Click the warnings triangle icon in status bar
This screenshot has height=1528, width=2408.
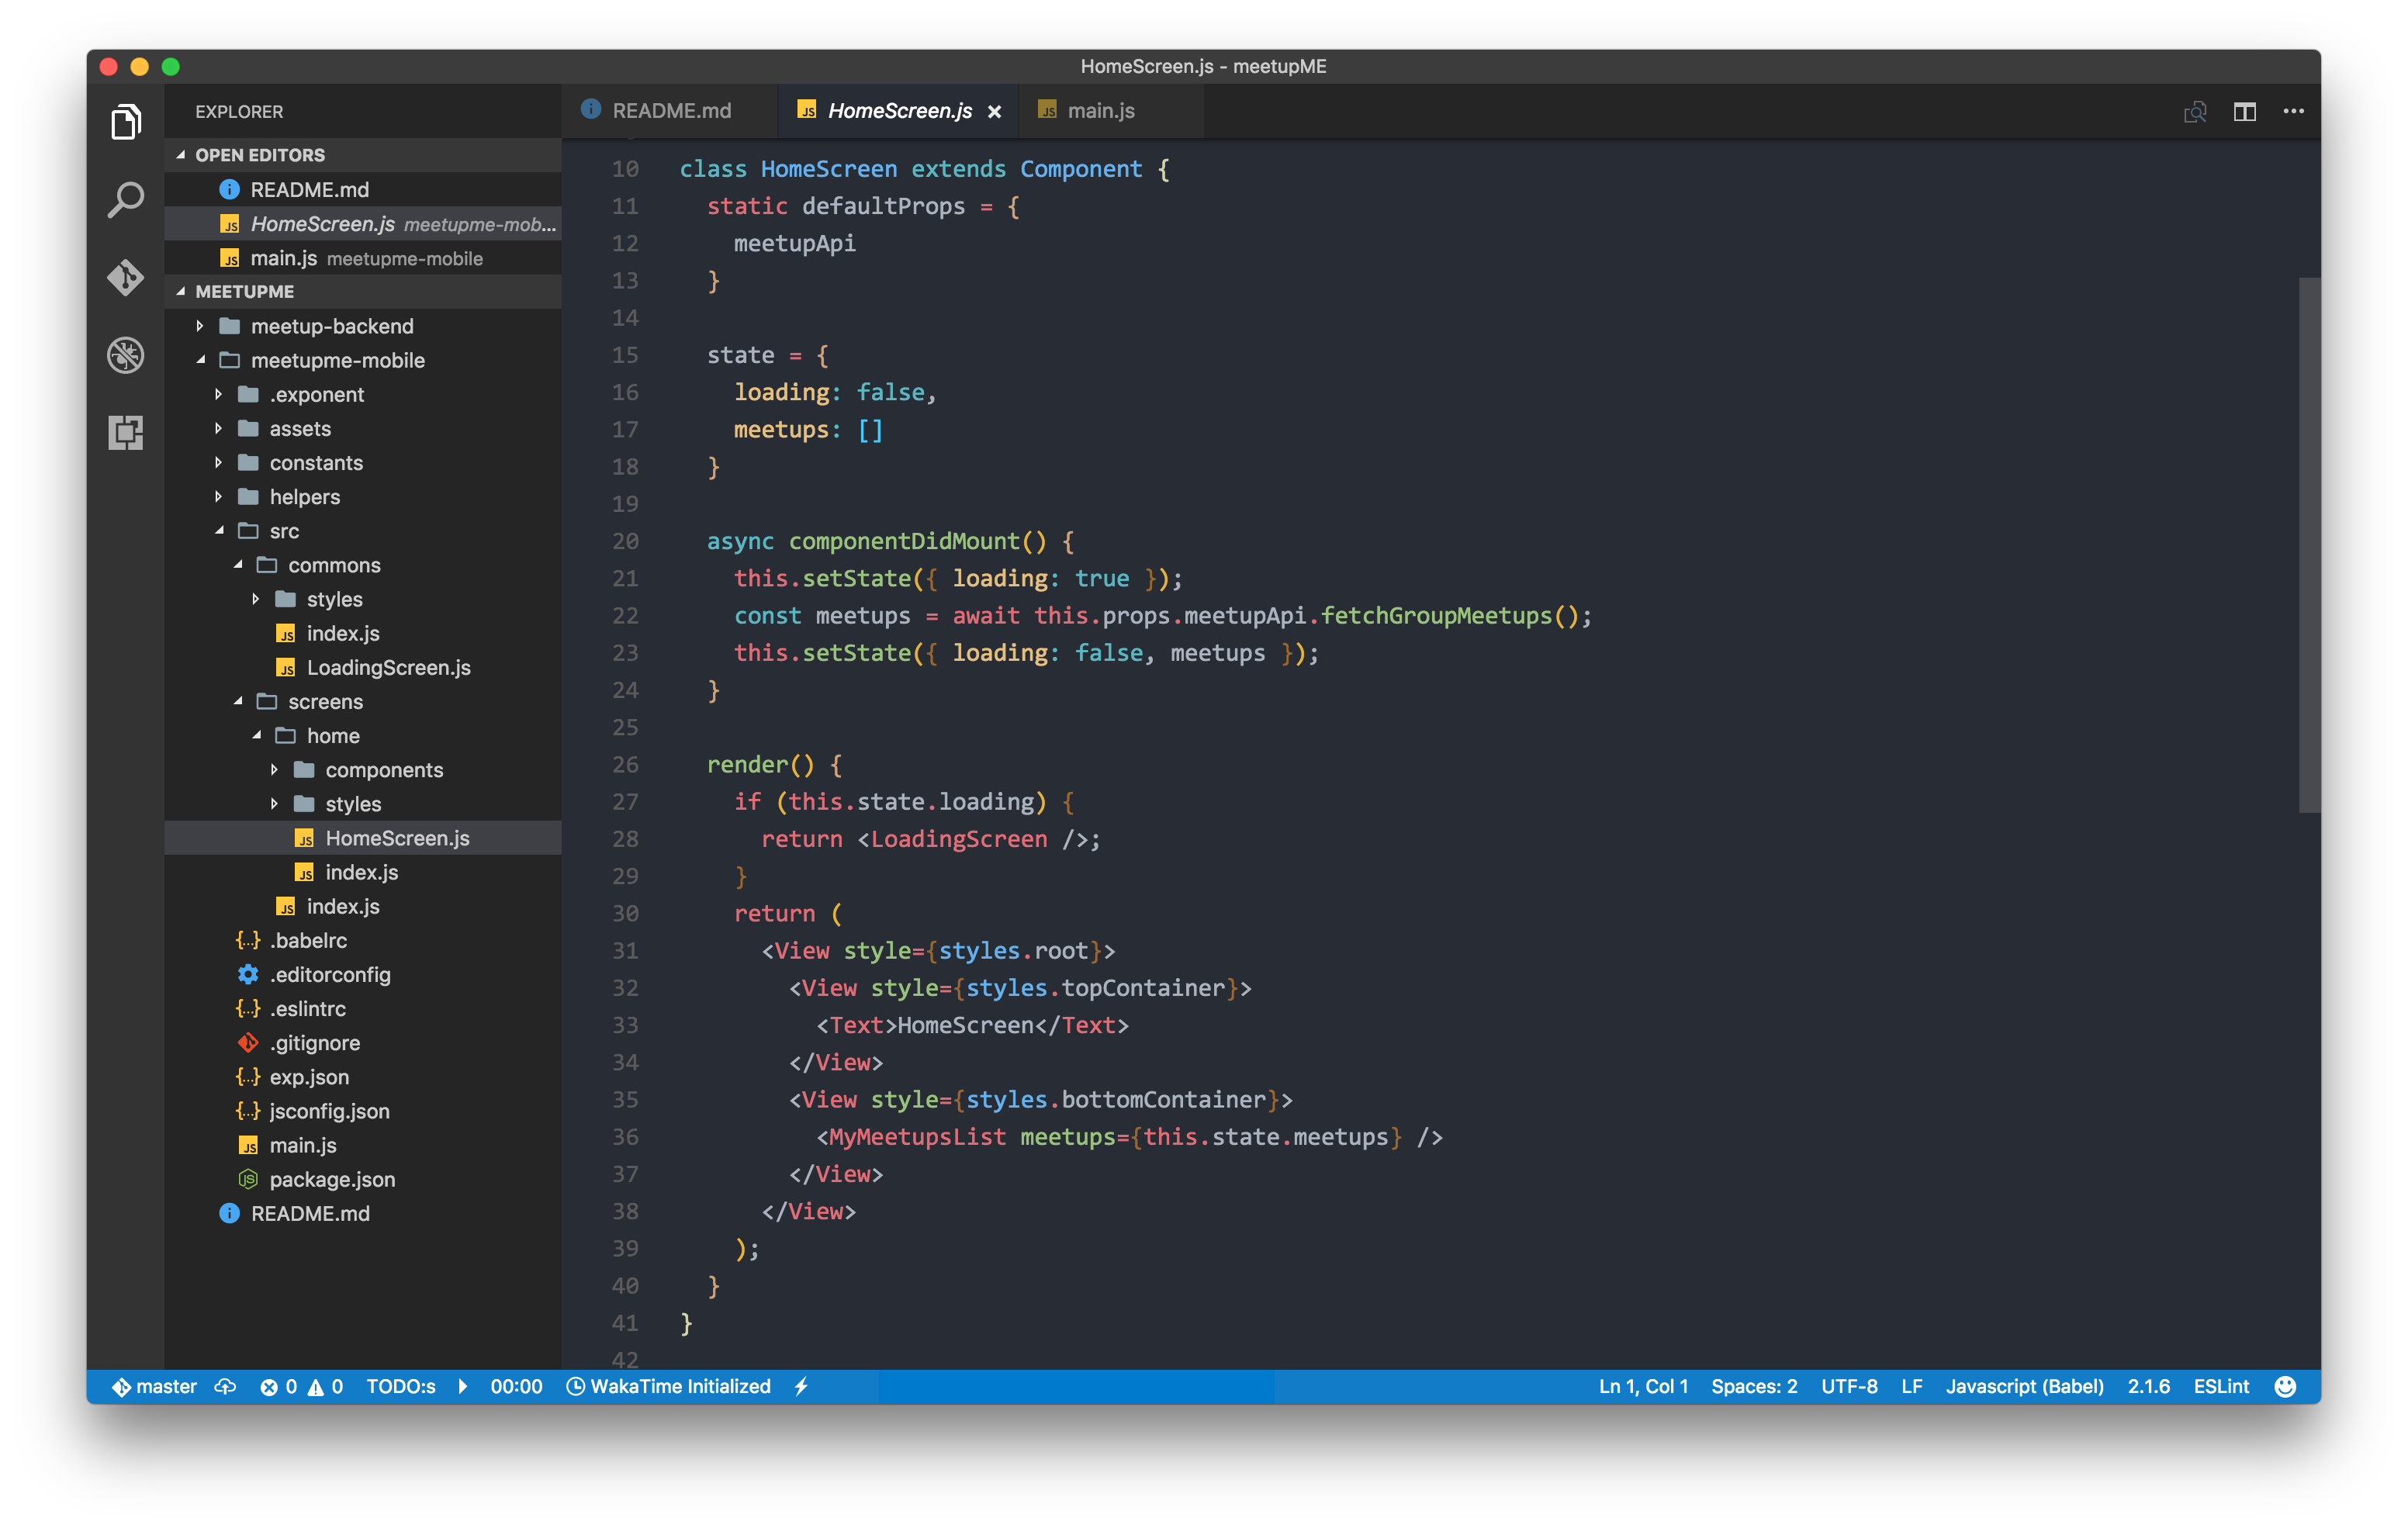tap(316, 1387)
